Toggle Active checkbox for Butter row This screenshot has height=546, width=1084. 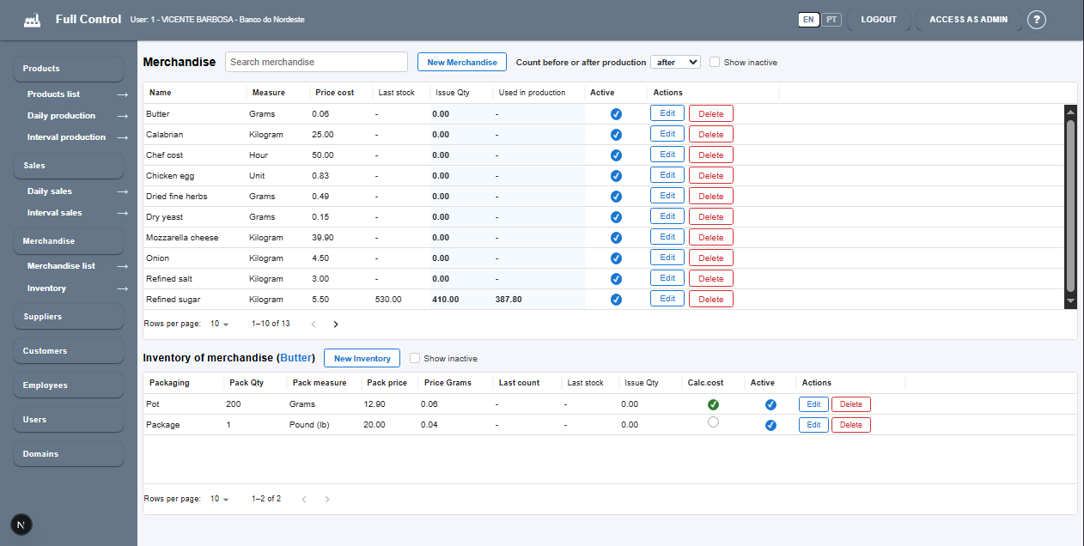[x=616, y=114]
